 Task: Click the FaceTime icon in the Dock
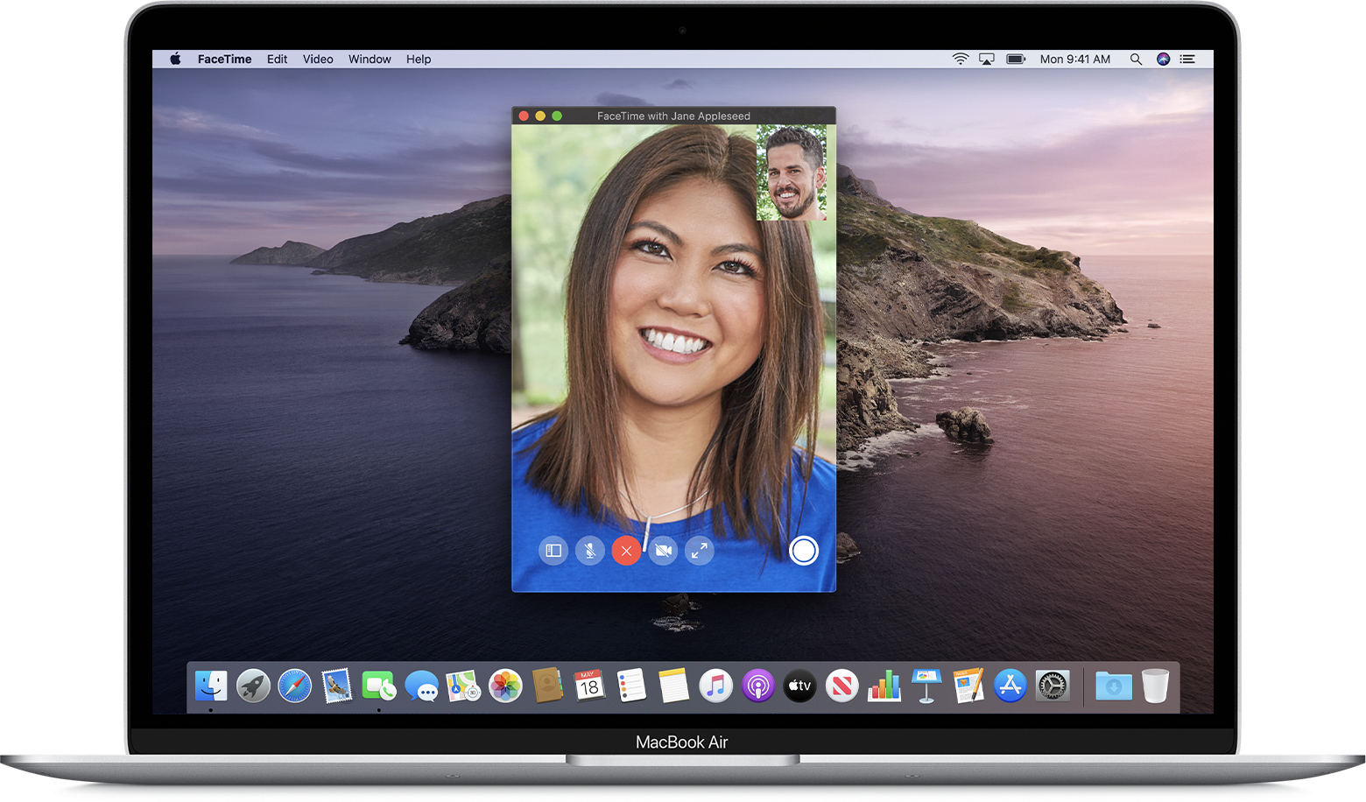tap(378, 686)
